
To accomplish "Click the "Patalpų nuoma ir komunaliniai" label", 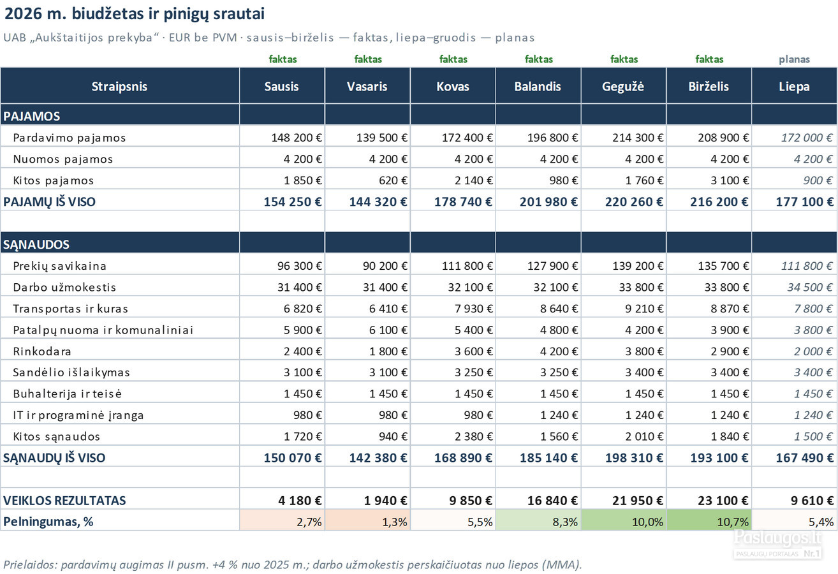I will coord(103,330).
